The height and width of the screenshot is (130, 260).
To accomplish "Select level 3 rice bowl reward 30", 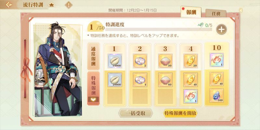I will pyautogui.click(x=165, y=61).
